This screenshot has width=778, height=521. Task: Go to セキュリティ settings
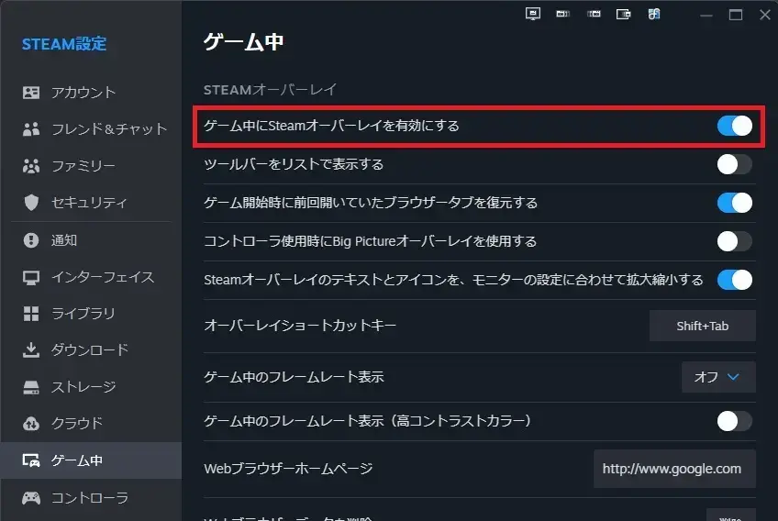point(91,203)
